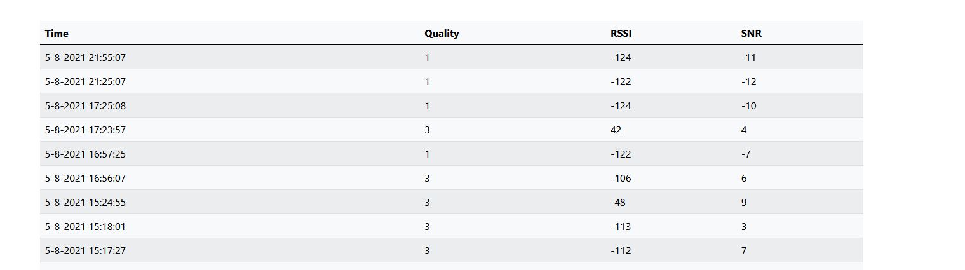Screen dimensions: 965x270
Task: Select the row timed 5-8-2021 16:57:25
Action: click(x=451, y=154)
